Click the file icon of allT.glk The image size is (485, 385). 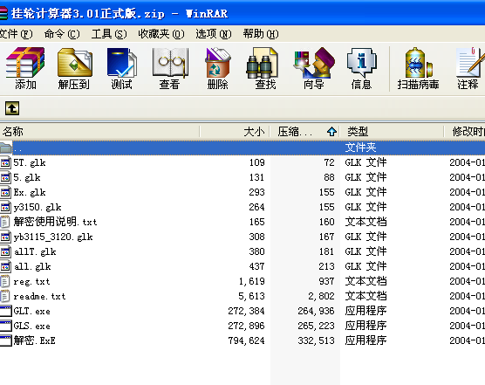tap(5, 251)
